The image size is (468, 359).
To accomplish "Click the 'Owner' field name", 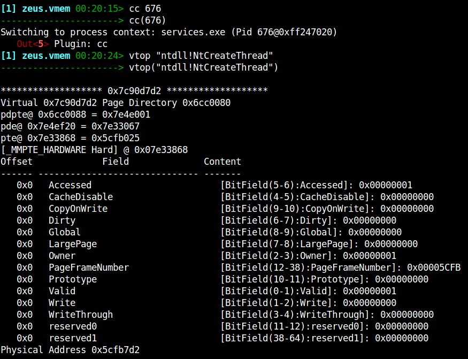I will click(62, 256).
